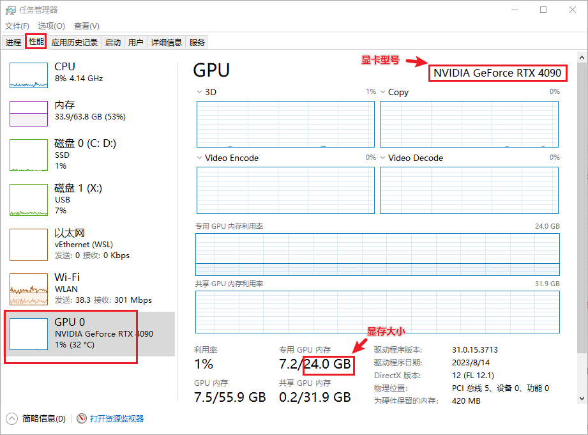Click the 共享 GPU 内存利用率 graph
The image size is (588, 435).
click(x=377, y=312)
